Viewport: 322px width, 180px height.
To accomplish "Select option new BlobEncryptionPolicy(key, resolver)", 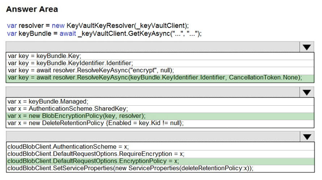I will coord(160,116).
